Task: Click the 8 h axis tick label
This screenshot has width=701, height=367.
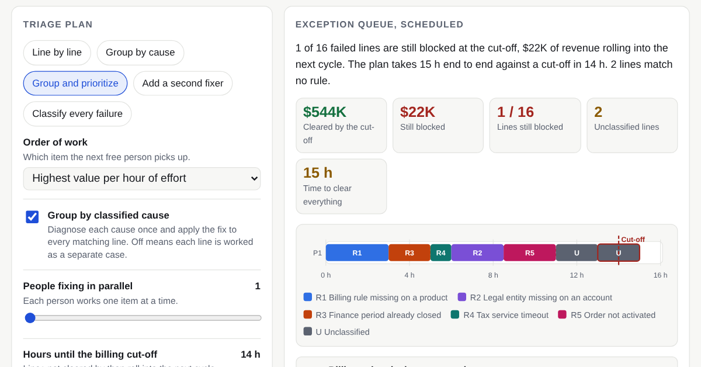Action: [x=493, y=275]
